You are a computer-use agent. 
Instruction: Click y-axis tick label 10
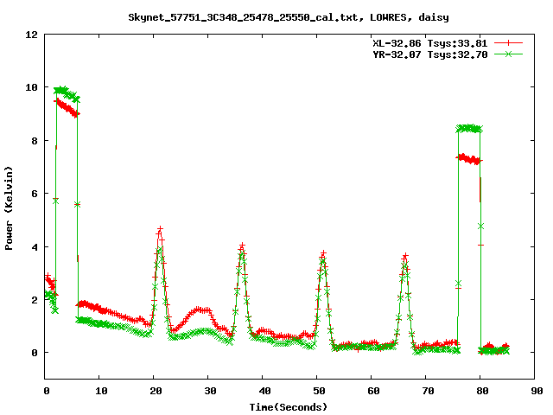coord(31,87)
